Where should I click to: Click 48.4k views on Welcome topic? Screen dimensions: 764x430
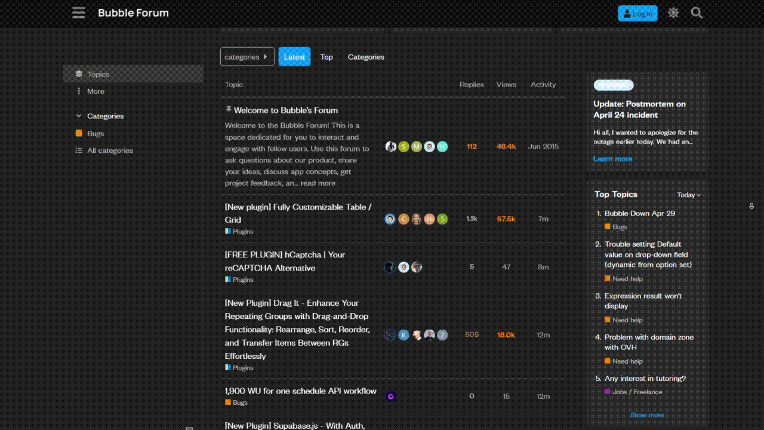coord(506,146)
